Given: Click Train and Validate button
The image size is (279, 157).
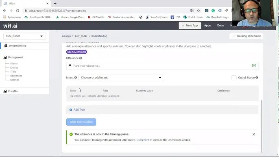Looking at the screenshot, I should click(x=81, y=122).
